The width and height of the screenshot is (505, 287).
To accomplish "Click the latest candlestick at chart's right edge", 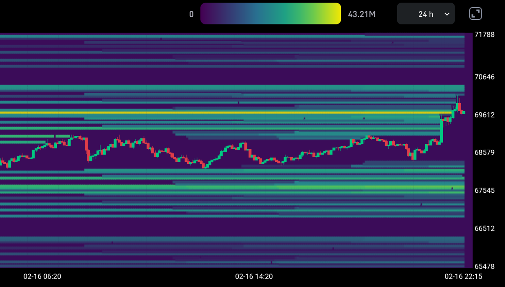I will (463, 112).
